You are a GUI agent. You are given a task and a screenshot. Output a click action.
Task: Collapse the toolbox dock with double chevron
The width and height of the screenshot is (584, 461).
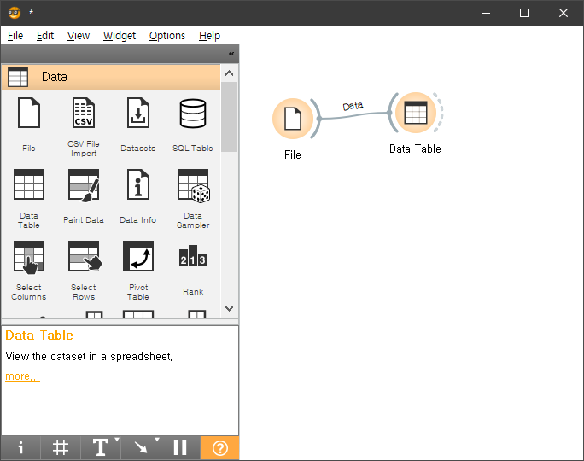point(231,54)
